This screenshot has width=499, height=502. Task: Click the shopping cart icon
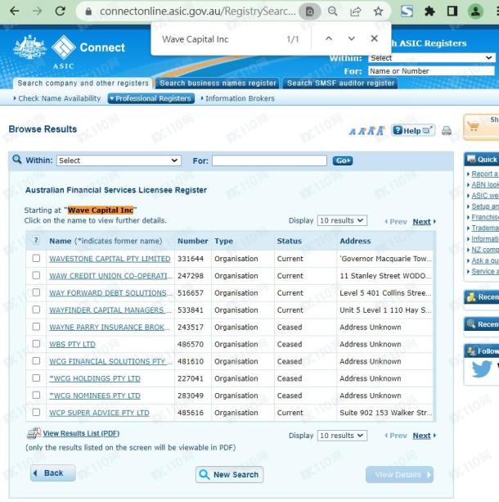474,126
